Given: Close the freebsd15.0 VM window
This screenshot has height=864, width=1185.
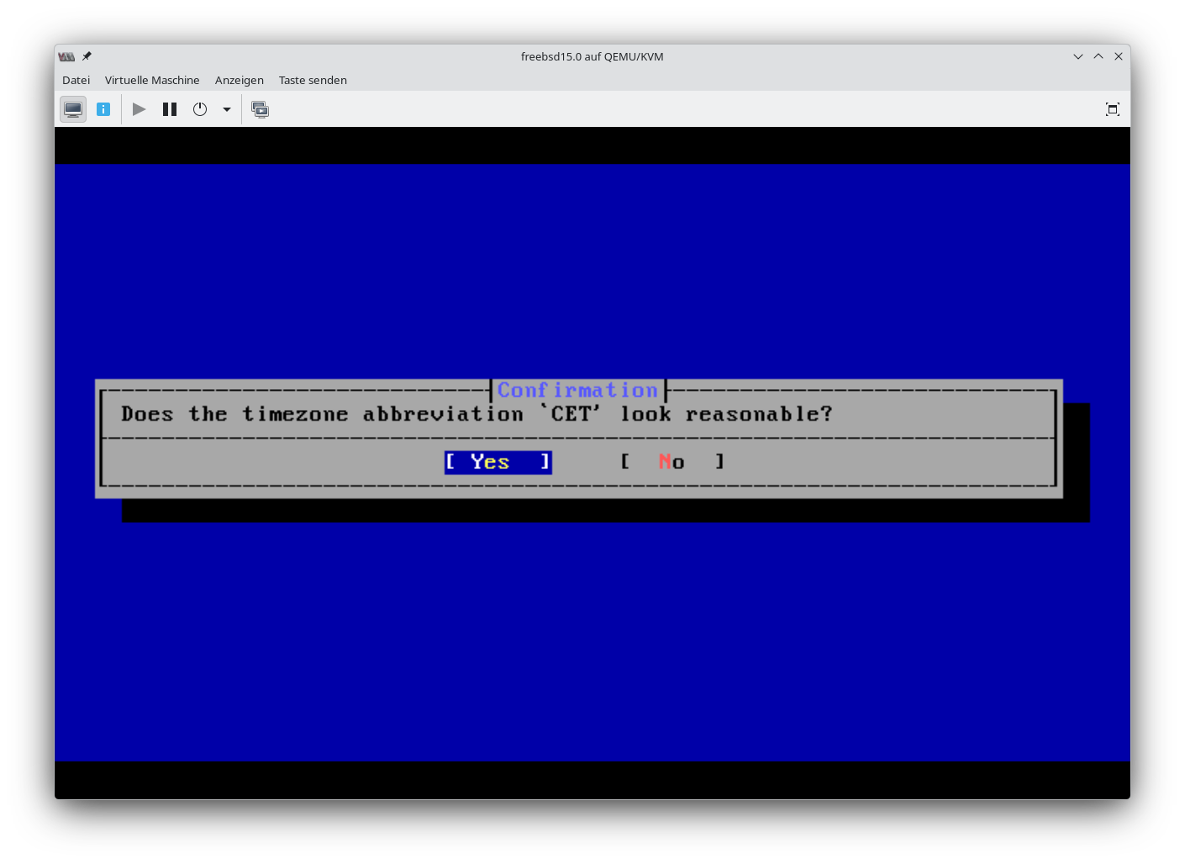Looking at the screenshot, I should (1119, 56).
